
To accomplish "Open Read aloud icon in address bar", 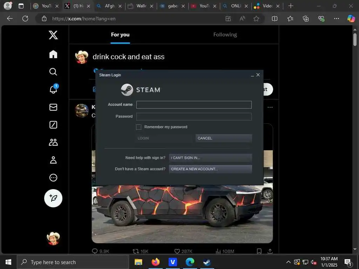I will 242,19.
